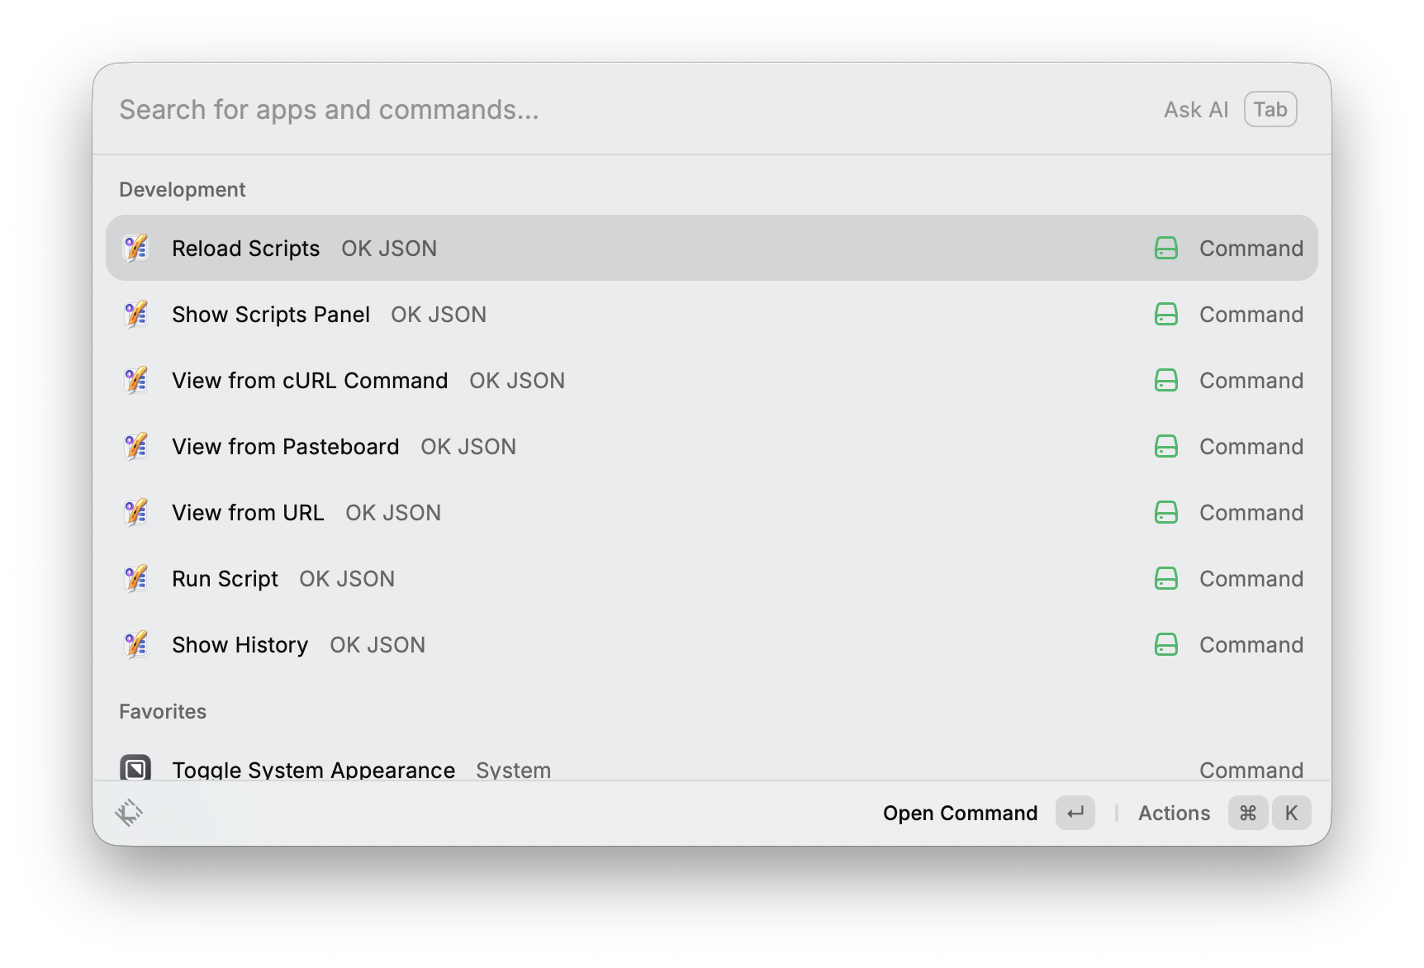Click the Tab key badge beside Ask AI
This screenshot has height=968, width=1424.
click(x=1270, y=109)
